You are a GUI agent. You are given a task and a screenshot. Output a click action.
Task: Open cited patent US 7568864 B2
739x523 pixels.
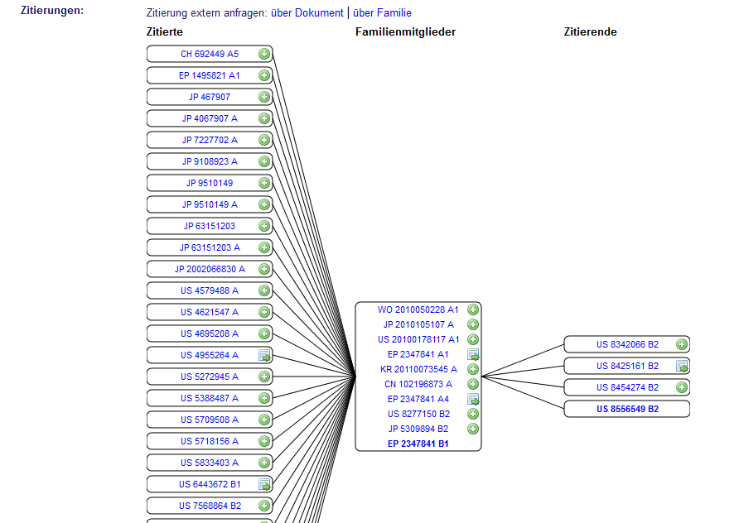(x=210, y=506)
